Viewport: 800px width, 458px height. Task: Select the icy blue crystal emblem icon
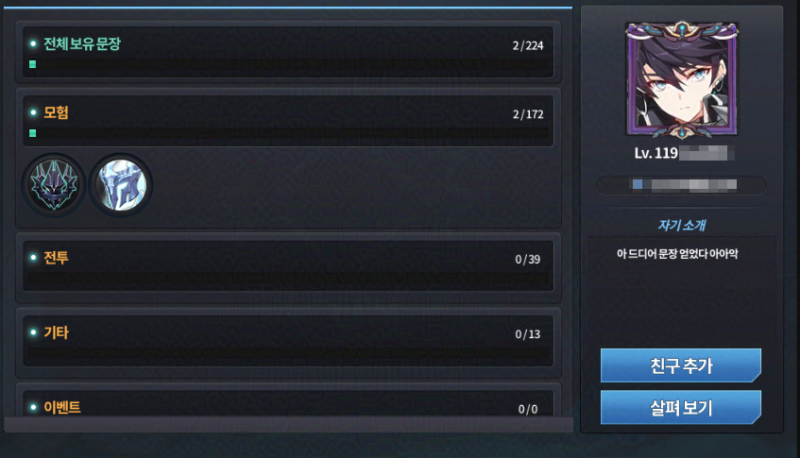[121, 185]
